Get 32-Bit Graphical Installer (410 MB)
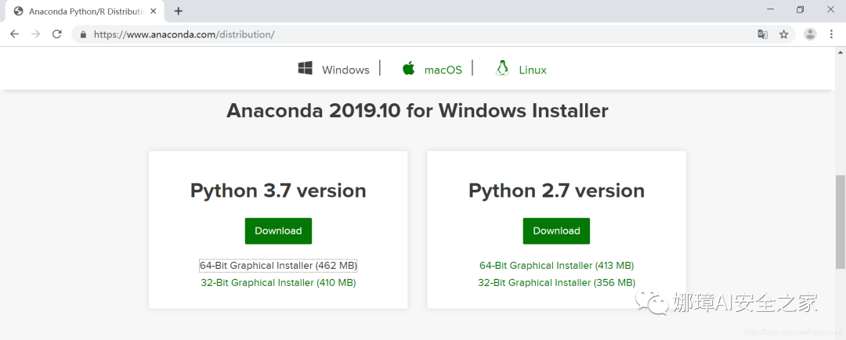The width and height of the screenshot is (846, 340). point(278,282)
